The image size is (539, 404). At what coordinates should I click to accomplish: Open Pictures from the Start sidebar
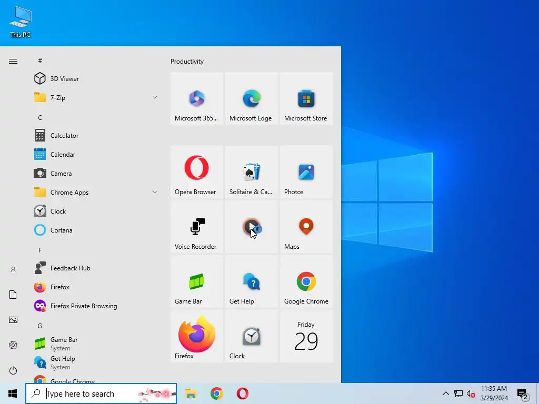point(13,320)
